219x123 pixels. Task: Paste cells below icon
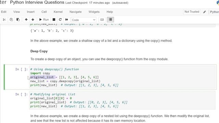[18, 20]
